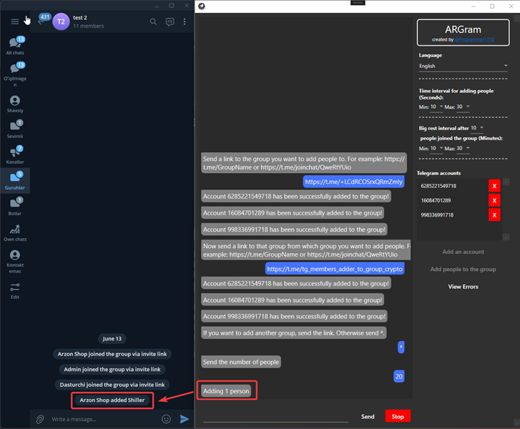This screenshot has width=520, height=429.
Task: Open the @Programmer1718 creator link
Action: pos(474,40)
